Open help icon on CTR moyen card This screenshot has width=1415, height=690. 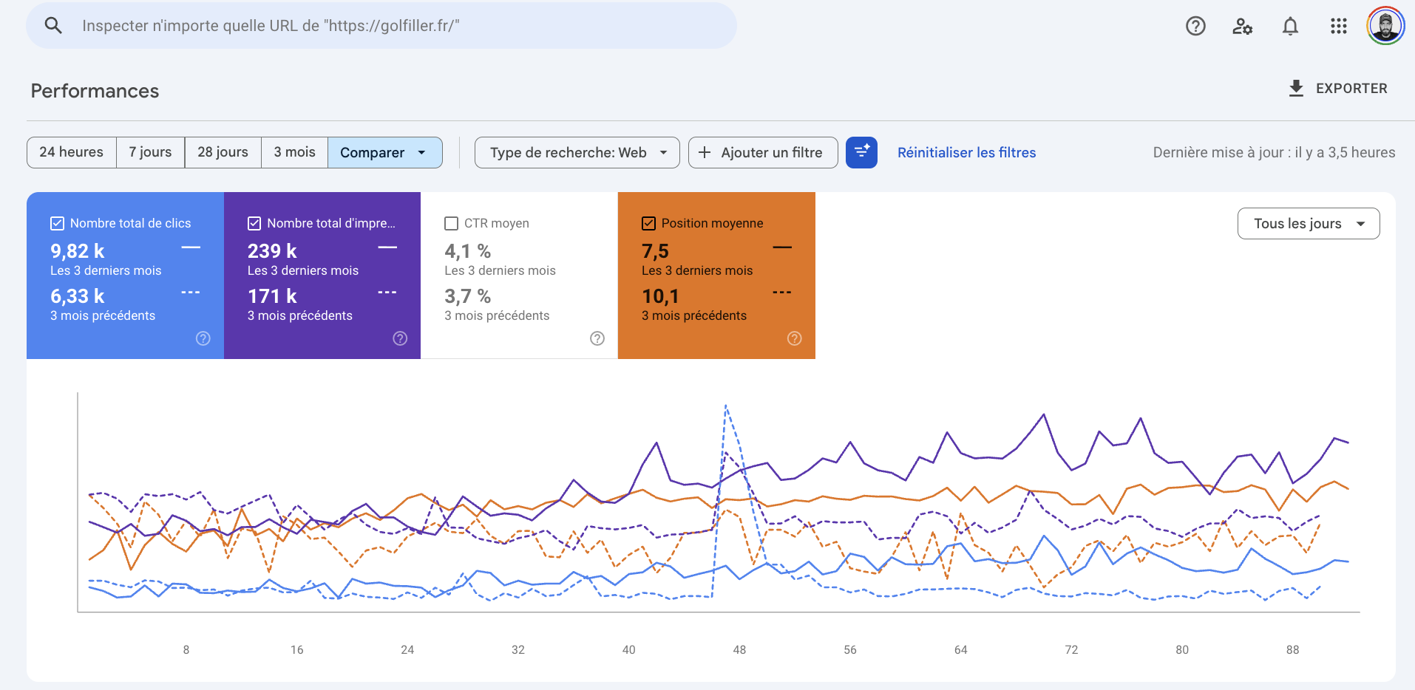point(597,338)
